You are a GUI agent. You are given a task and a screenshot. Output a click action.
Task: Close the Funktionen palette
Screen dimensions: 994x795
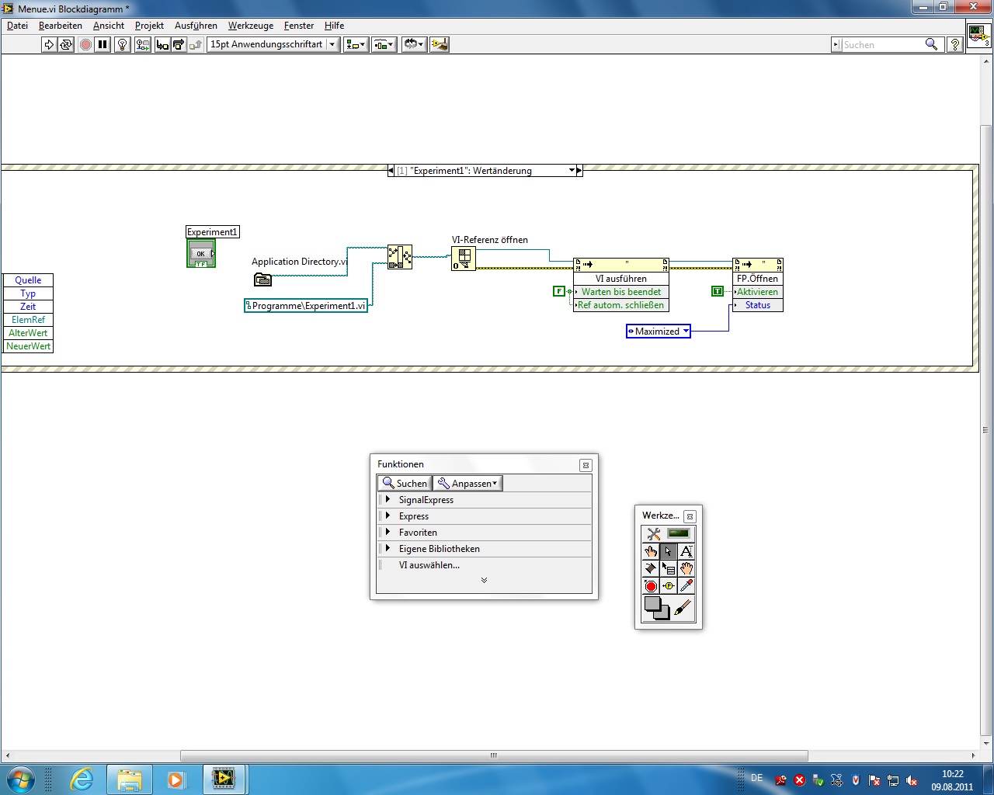click(x=586, y=465)
